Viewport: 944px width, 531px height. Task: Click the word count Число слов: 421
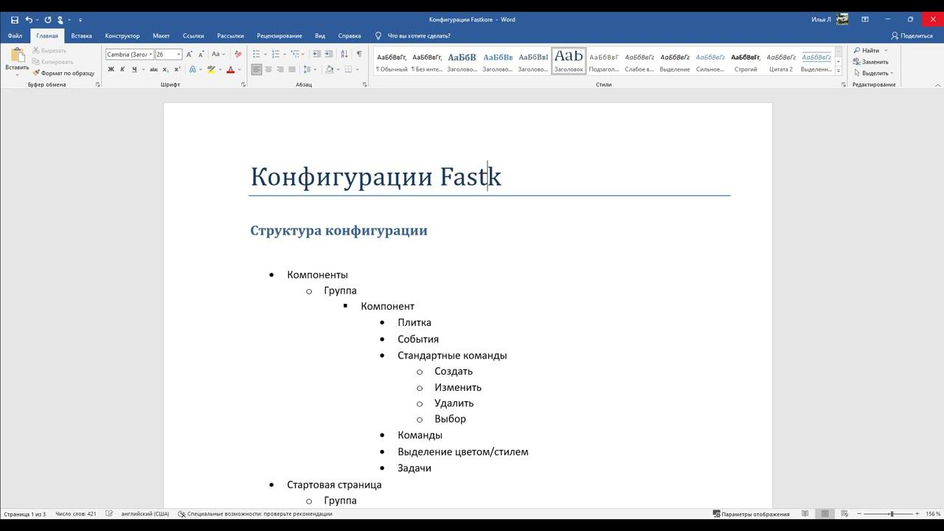[x=75, y=514]
